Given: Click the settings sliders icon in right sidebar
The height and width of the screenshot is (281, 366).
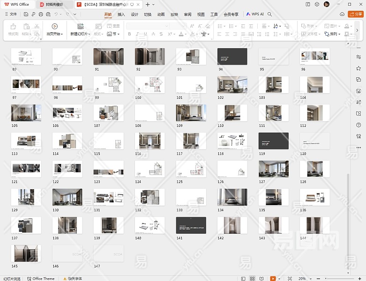Looking at the screenshot, I should point(359,57).
